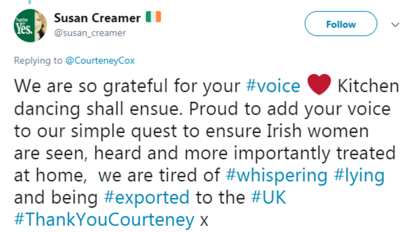
Task: Follow Susan Creamer
Action: pos(341,24)
